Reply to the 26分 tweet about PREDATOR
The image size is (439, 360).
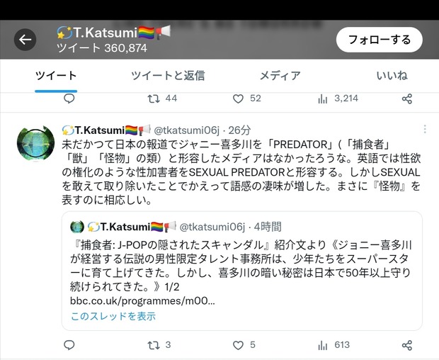(69, 345)
